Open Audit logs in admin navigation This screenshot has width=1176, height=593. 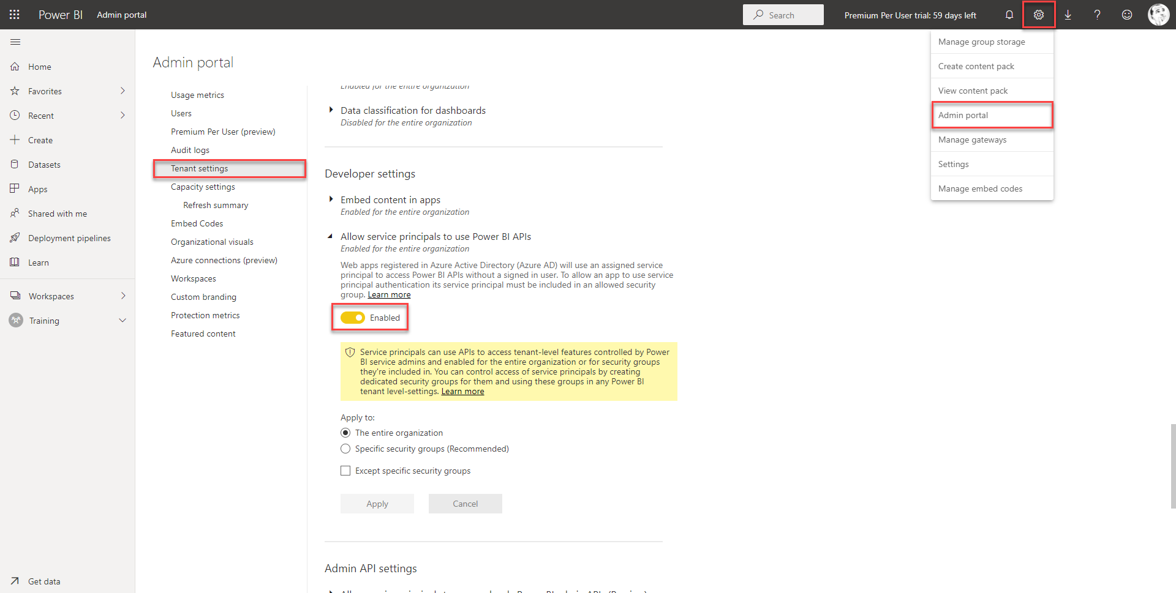click(190, 150)
